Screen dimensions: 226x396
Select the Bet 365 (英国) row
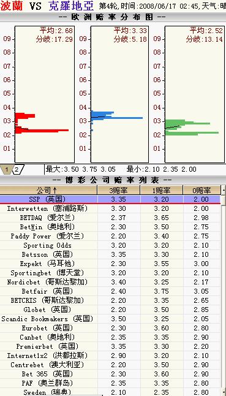(x=110, y=374)
